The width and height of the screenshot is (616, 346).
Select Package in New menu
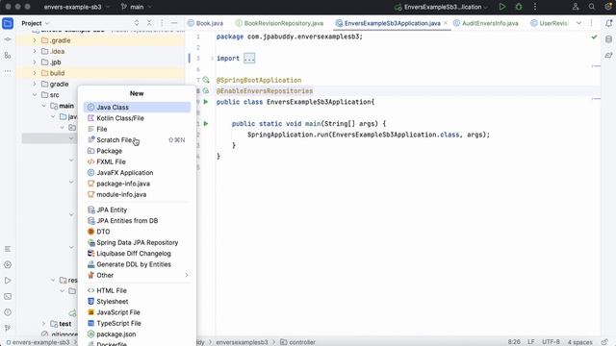point(137,151)
